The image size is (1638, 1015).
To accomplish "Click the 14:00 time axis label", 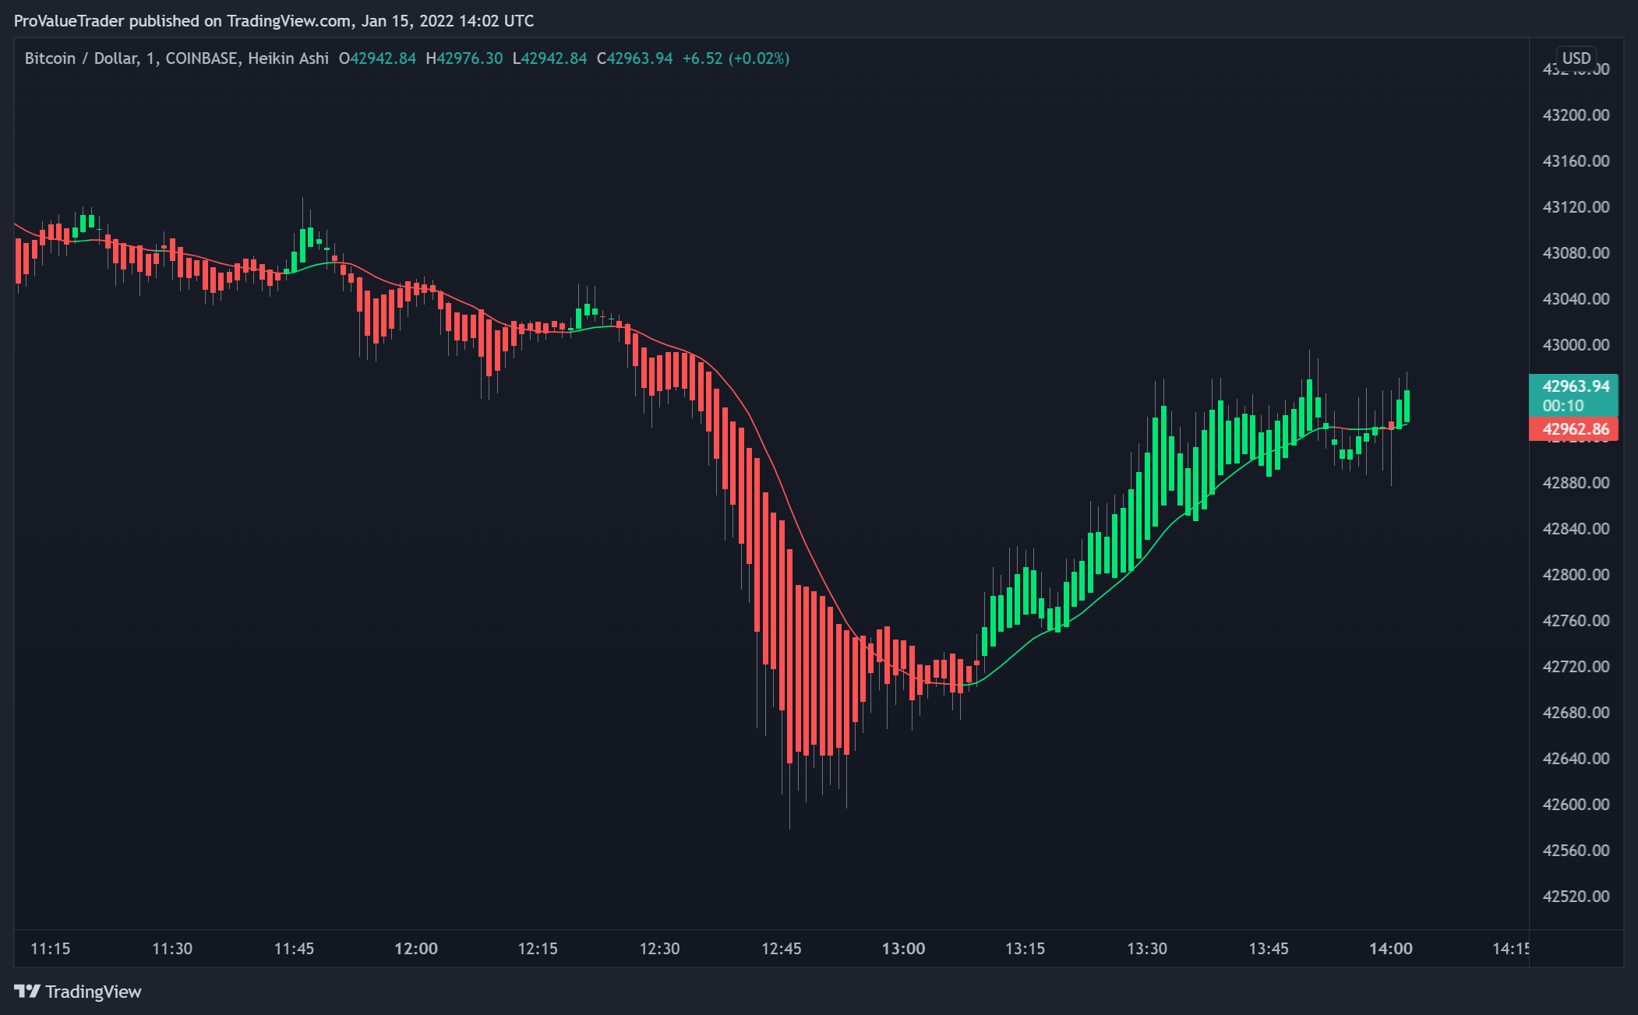I will [1391, 949].
